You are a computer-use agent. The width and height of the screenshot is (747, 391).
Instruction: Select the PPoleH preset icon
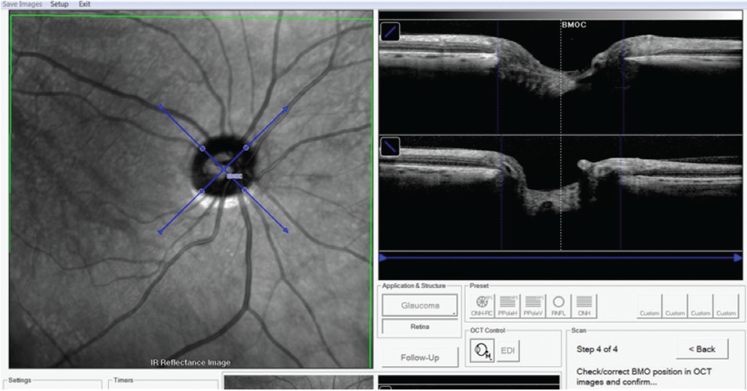[507, 305]
